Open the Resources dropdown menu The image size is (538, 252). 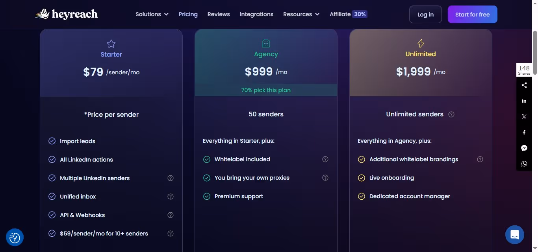coord(301,14)
